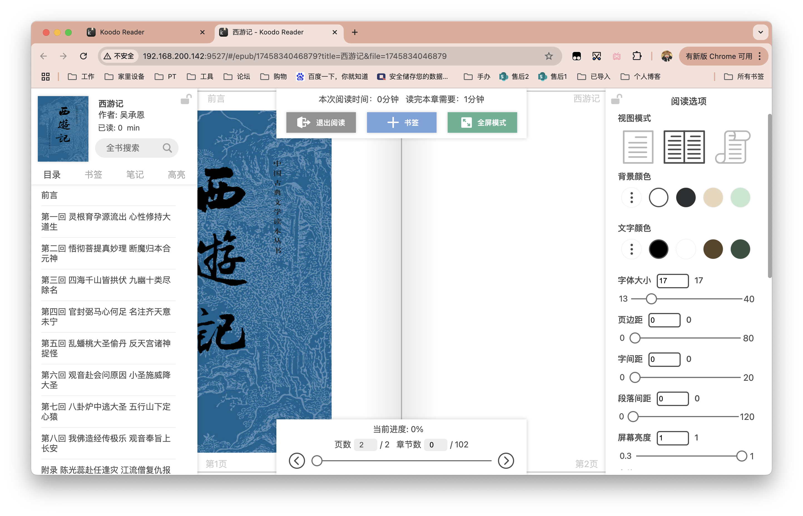Open Chrome menu three dots

(x=760, y=56)
